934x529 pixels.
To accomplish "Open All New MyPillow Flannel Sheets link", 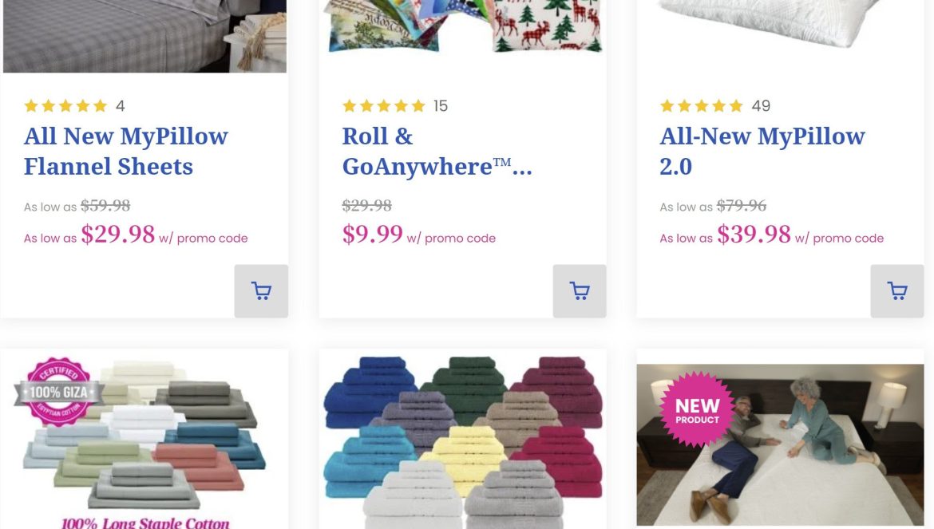I will click(125, 151).
